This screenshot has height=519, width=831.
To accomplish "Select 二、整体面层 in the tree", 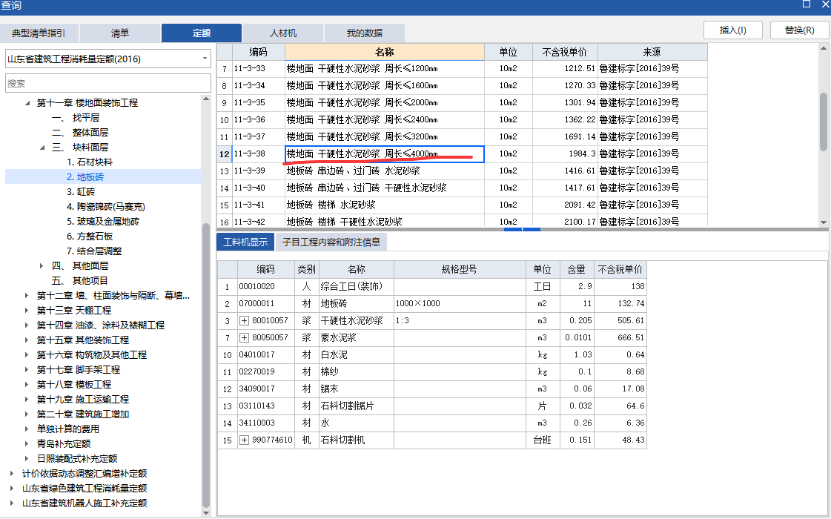I will tap(79, 133).
